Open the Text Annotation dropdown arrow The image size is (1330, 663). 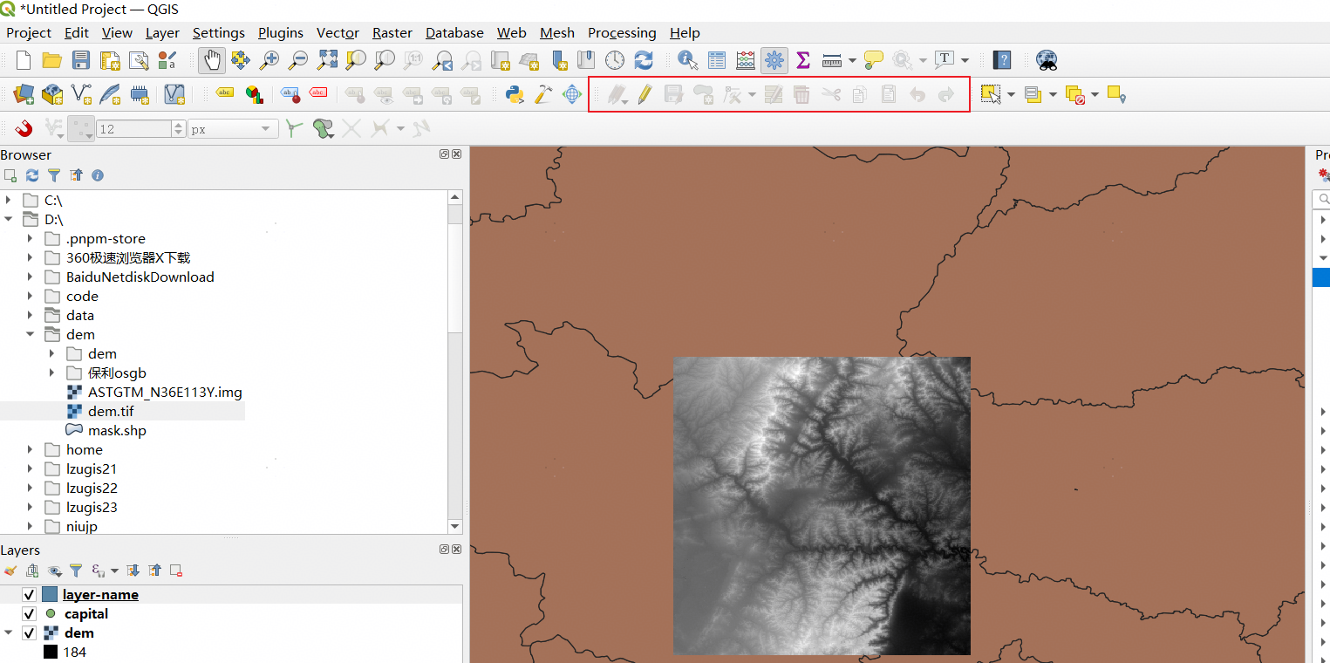coord(965,60)
